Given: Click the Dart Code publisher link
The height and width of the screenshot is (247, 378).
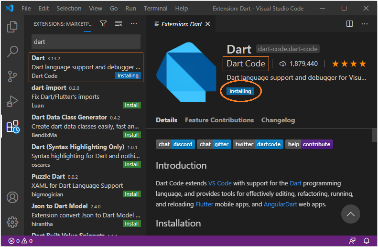Looking at the screenshot, I should tap(246, 64).
